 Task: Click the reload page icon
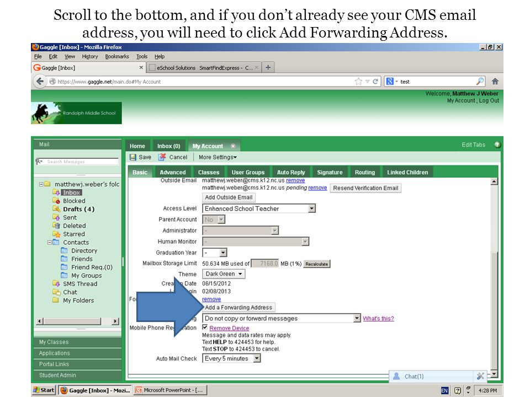(x=375, y=82)
